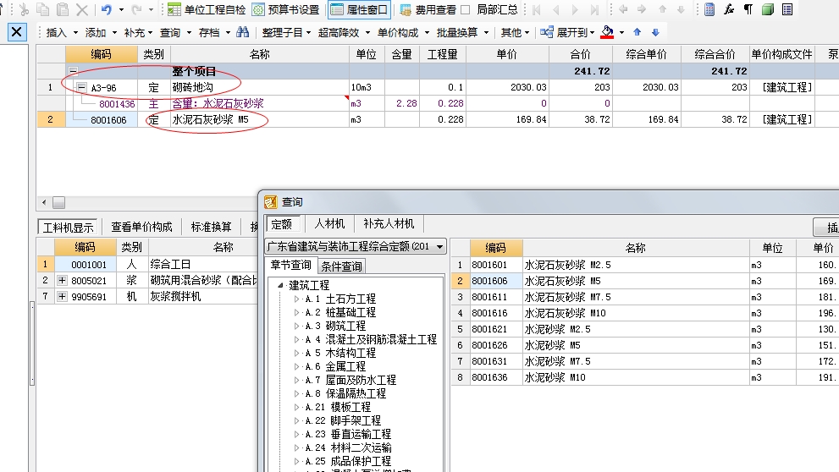Click the fx formula icon
Screen dimensions: 839x472
(x=729, y=9)
